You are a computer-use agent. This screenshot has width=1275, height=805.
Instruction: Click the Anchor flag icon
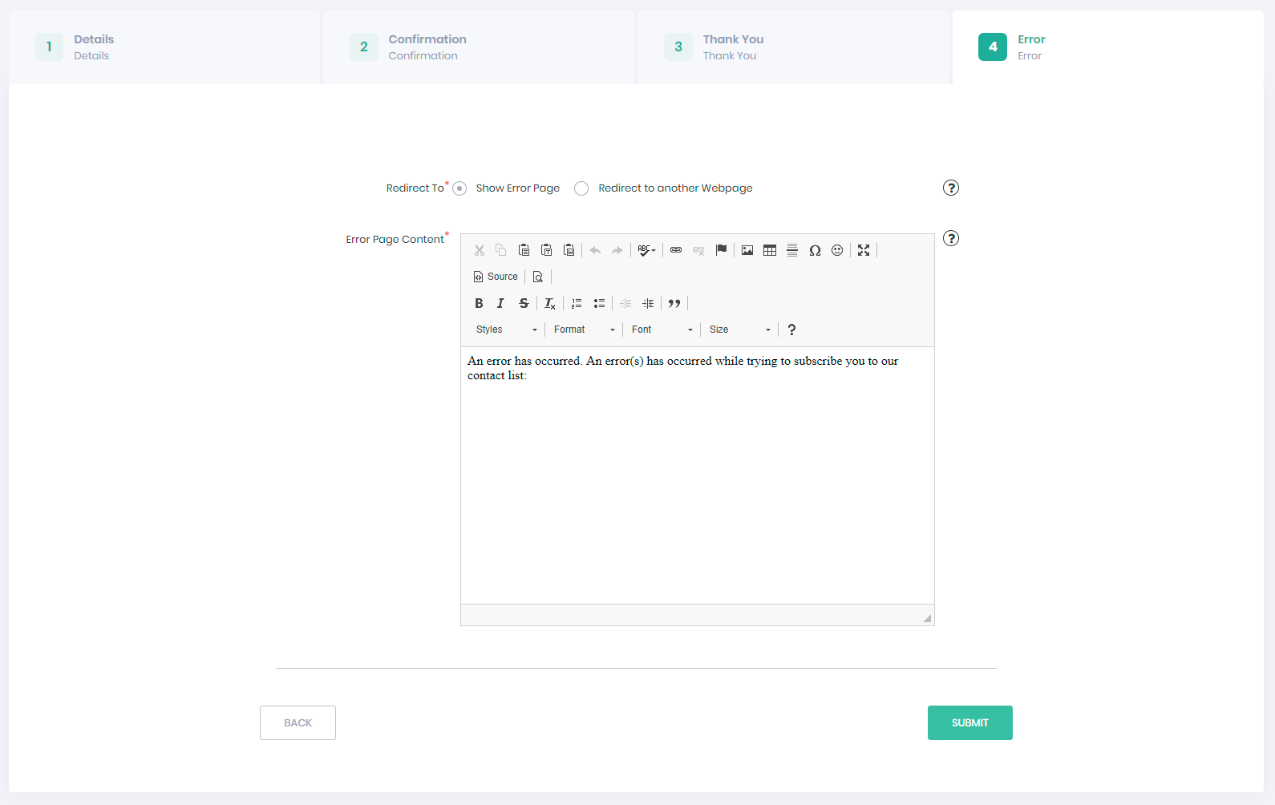(722, 250)
